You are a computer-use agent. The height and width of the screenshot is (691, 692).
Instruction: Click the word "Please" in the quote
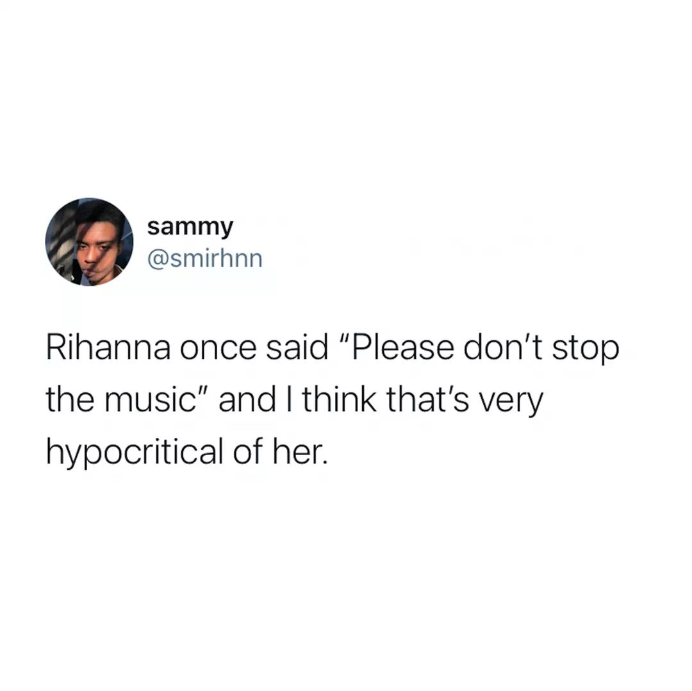click(x=402, y=348)
